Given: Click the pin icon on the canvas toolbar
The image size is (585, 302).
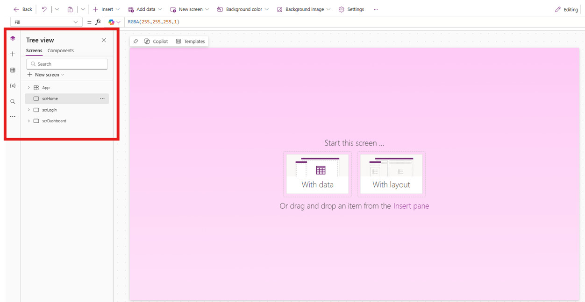Looking at the screenshot, I should (x=136, y=41).
